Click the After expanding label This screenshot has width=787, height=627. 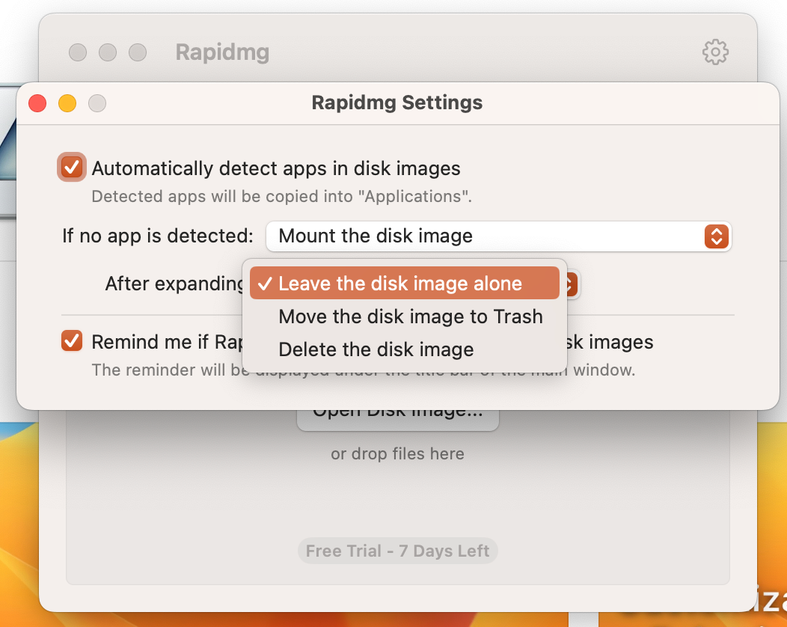coord(174,284)
